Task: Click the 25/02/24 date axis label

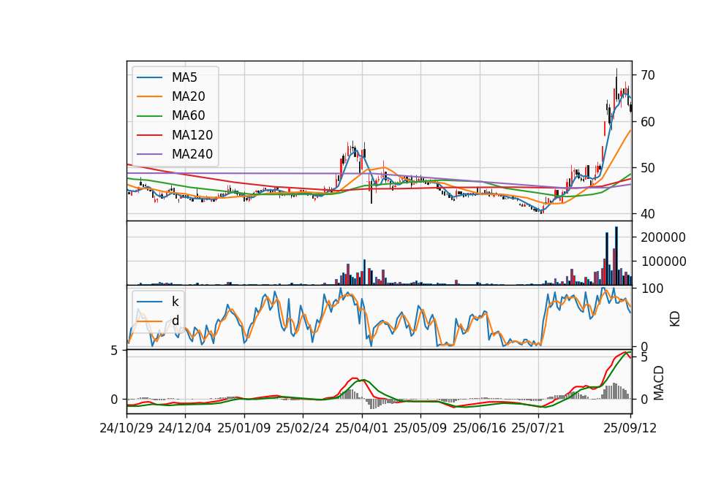Action: point(303,429)
